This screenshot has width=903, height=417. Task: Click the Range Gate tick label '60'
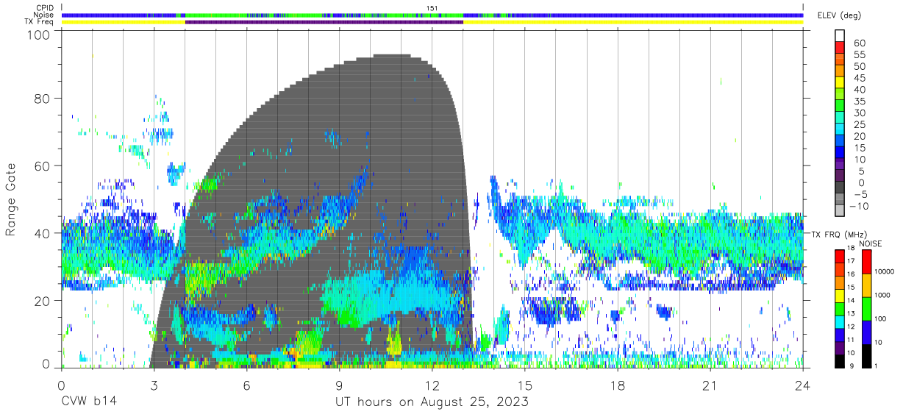pos(43,165)
